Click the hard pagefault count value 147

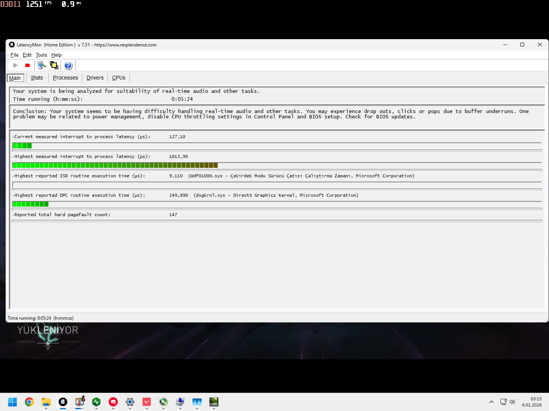point(173,215)
